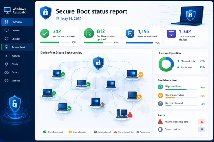The height and width of the screenshot is (142, 214).
Task: Click the orange eye icon beside Under observation
Action: (x=160, y=95)
